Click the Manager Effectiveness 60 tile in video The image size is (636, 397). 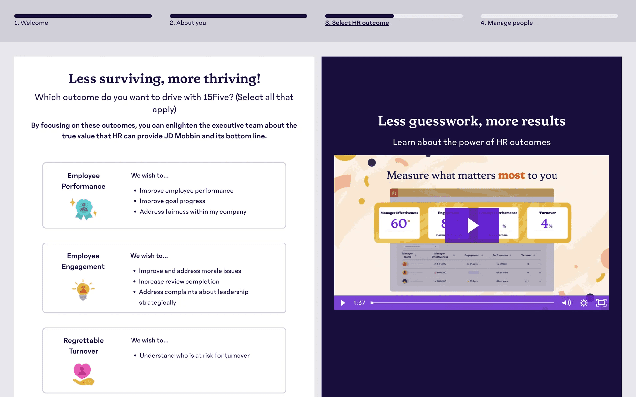(x=399, y=221)
